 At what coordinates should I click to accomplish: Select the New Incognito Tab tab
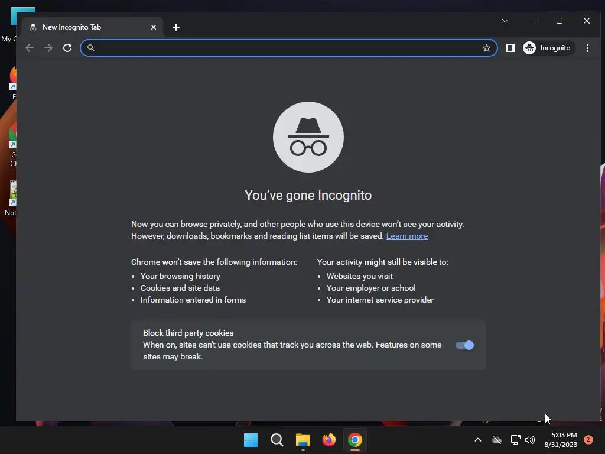pyautogui.click(x=93, y=27)
